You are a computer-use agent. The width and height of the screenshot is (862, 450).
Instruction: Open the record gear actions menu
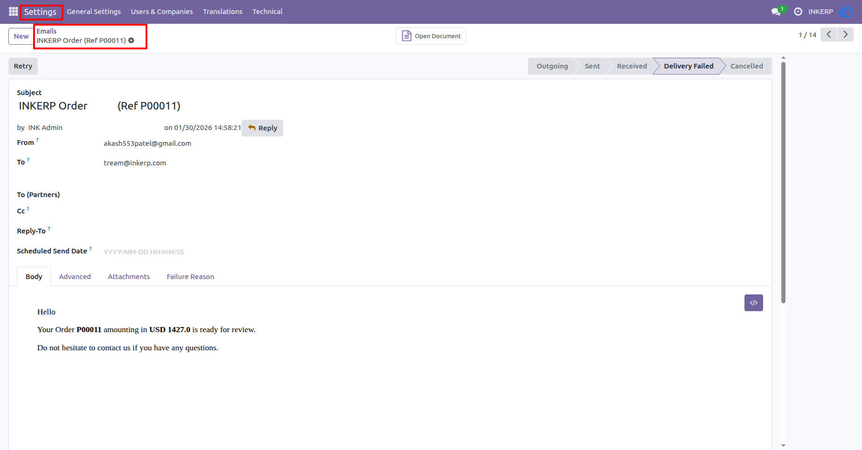(132, 41)
